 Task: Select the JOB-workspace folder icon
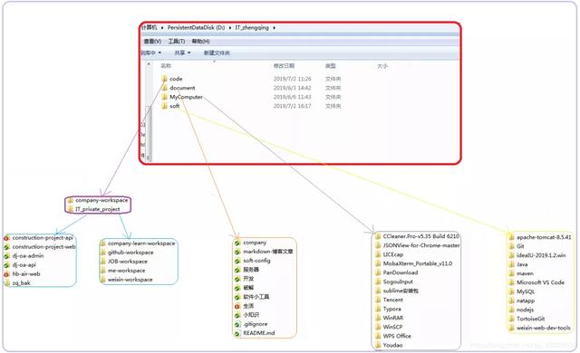(x=102, y=262)
